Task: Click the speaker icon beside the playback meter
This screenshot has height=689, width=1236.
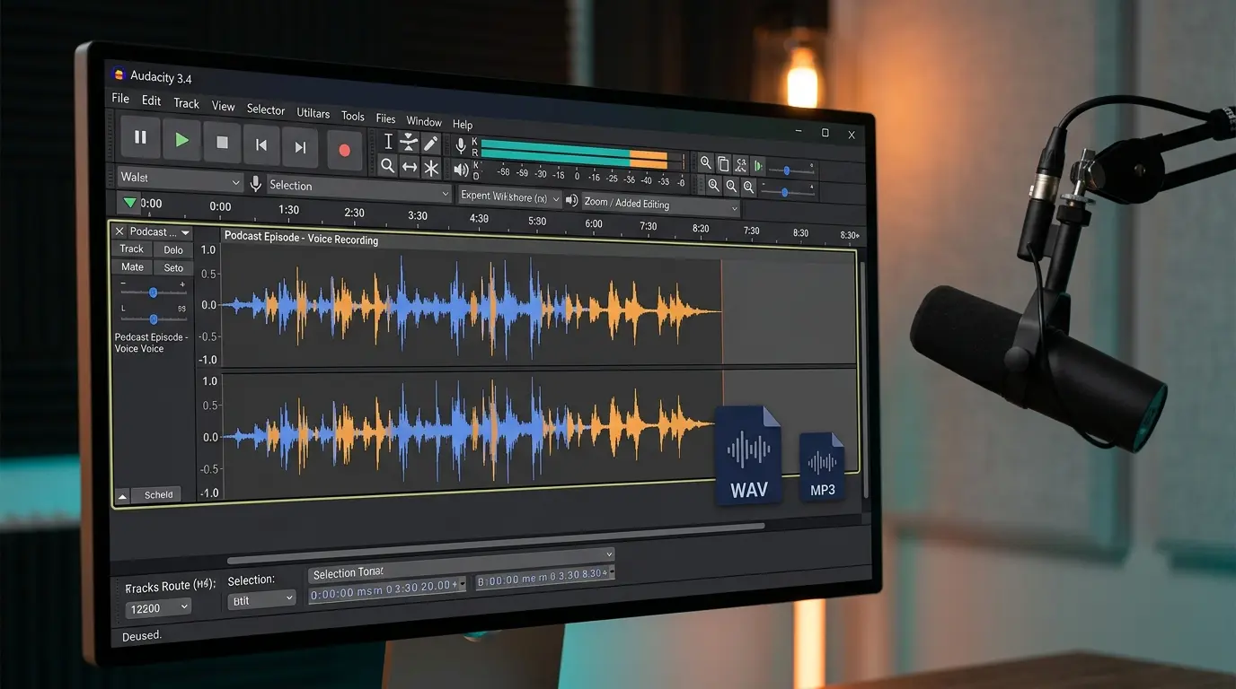Action: 460,169
